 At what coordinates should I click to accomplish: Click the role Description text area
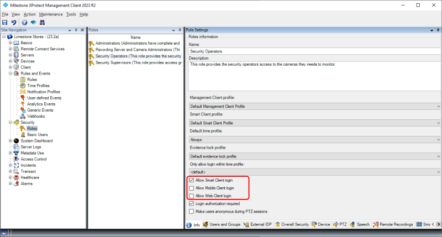click(314, 76)
